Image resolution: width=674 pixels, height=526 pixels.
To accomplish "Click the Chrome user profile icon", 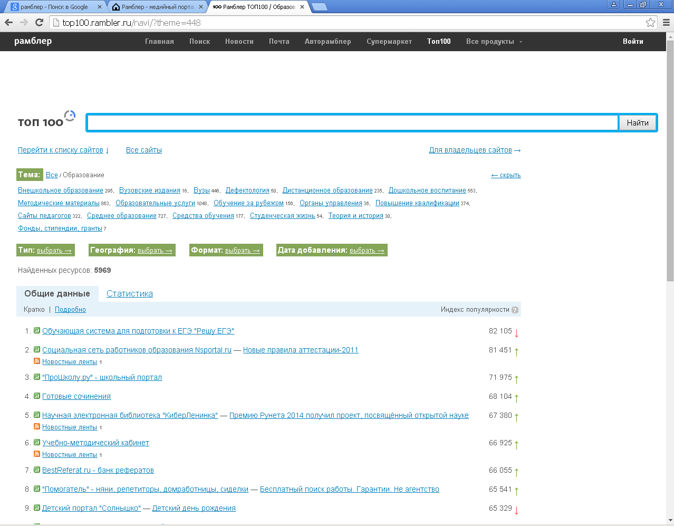I will [613, 4].
